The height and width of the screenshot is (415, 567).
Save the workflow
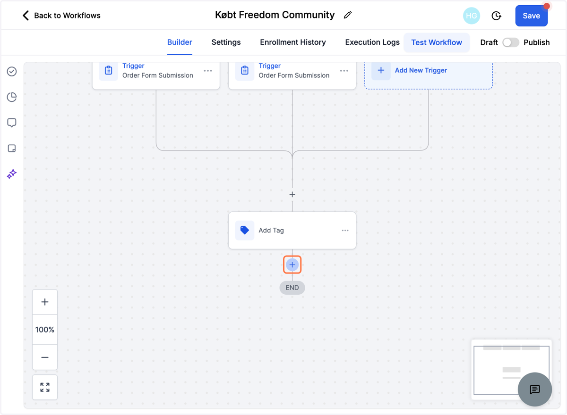click(531, 16)
